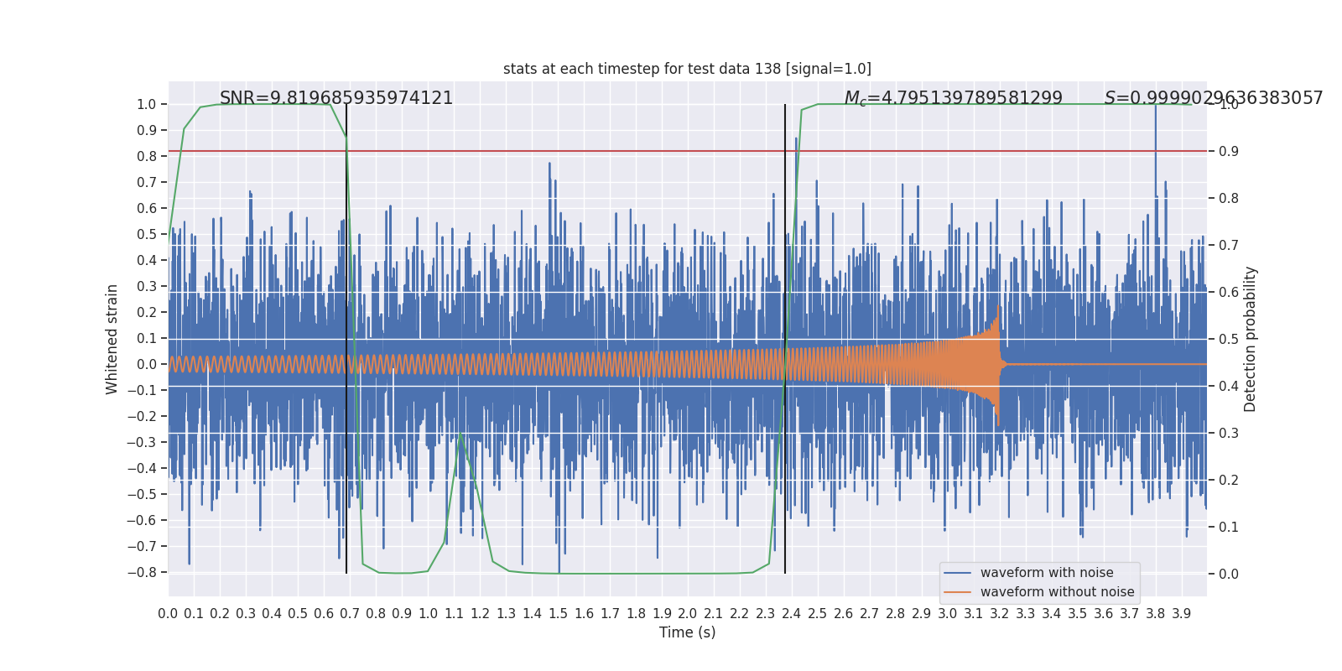Click the 0.7 tick on the Detection probability axis

[1229, 246]
